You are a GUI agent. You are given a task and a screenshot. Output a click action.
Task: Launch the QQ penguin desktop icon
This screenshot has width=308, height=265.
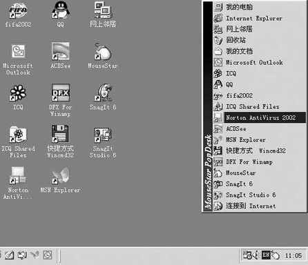coord(60,10)
